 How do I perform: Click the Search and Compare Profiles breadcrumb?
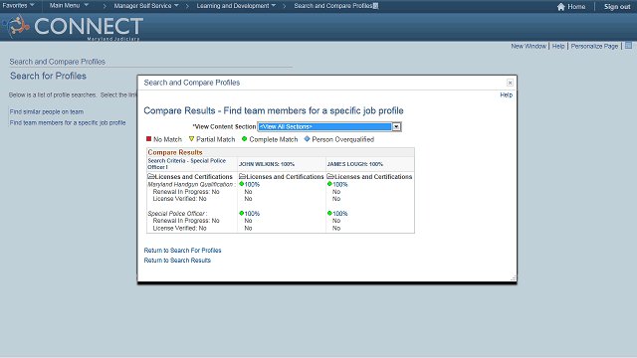point(333,6)
